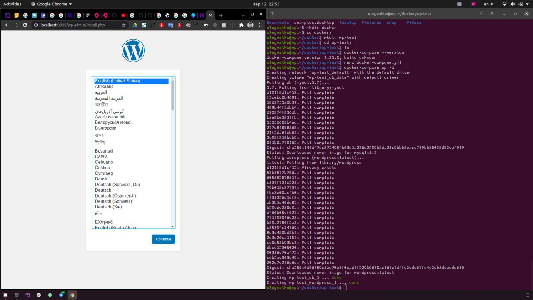Click the round purple tray indicator icon
Screen dimensions: 533x300
pyautogui.click(x=473, y=4)
